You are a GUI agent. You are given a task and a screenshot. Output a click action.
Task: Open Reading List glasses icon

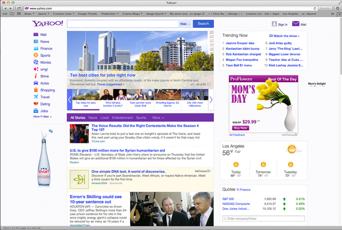(x=5, y=14)
